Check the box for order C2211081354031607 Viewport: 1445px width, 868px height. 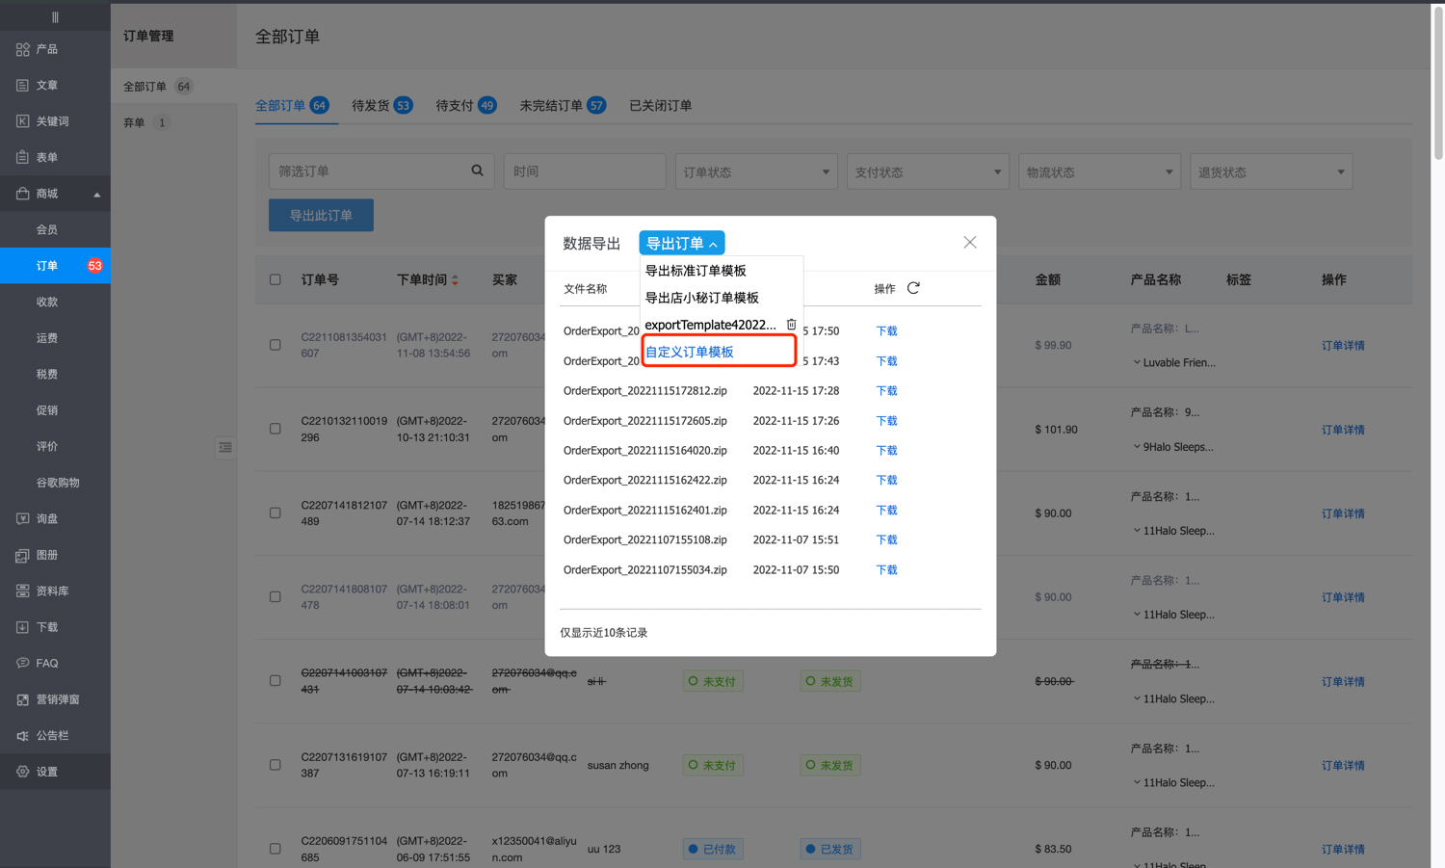click(x=276, y=345)
